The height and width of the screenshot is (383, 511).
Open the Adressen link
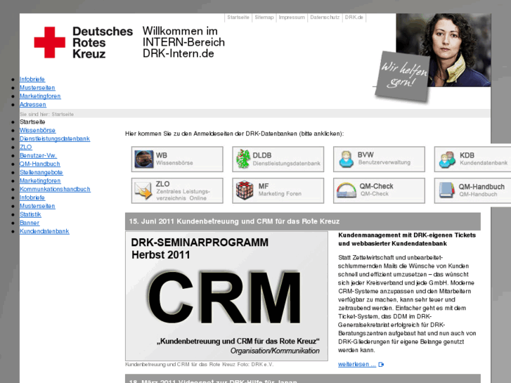(x=32, y=105)
